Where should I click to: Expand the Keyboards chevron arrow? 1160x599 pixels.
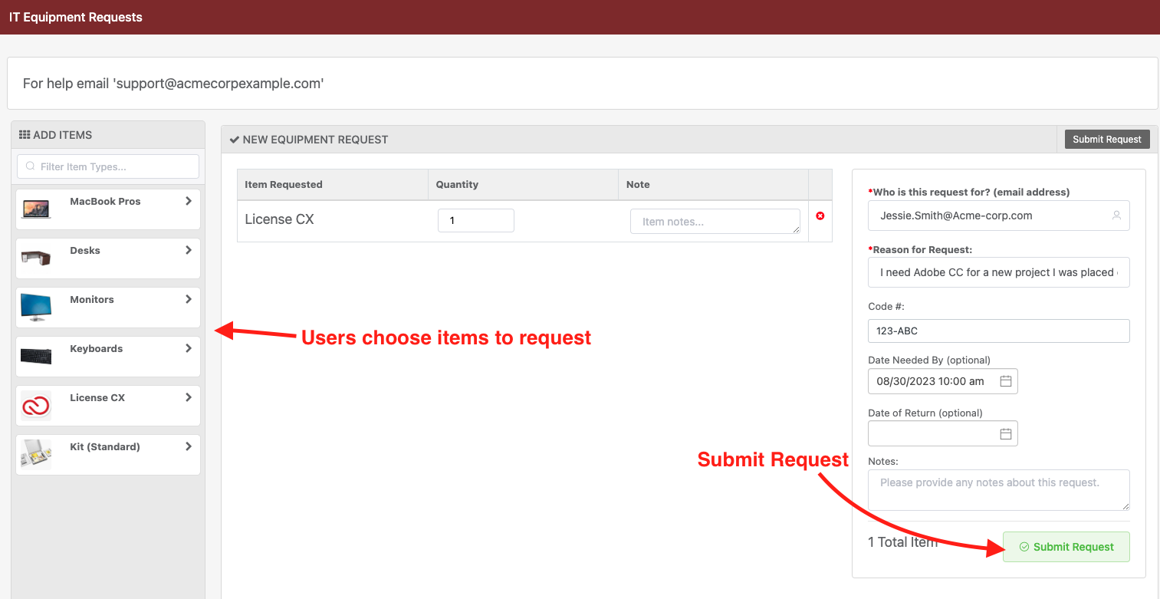click(x=189, y=348)
